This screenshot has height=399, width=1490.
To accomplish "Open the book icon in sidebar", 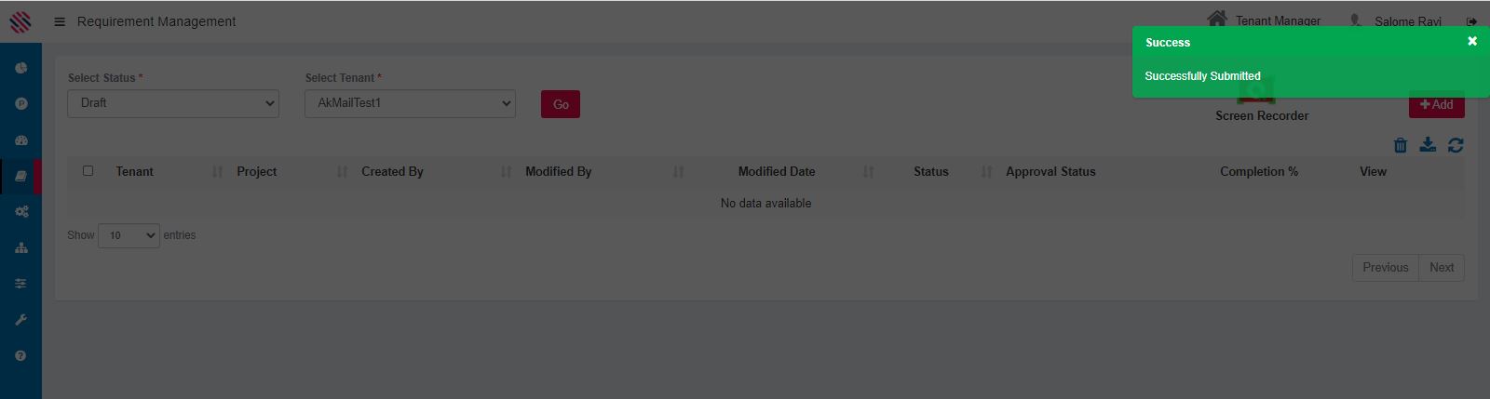I will point(21,176).
